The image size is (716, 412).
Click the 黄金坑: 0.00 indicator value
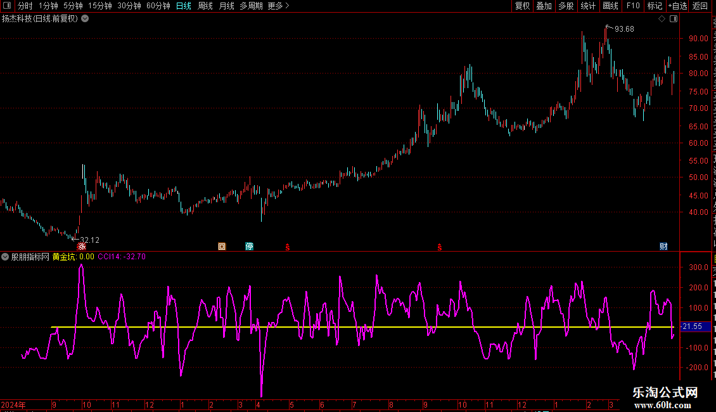point(73,257)
